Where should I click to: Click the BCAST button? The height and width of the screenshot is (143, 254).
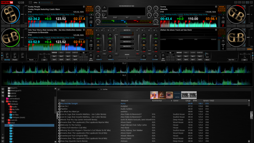[115, 17]
